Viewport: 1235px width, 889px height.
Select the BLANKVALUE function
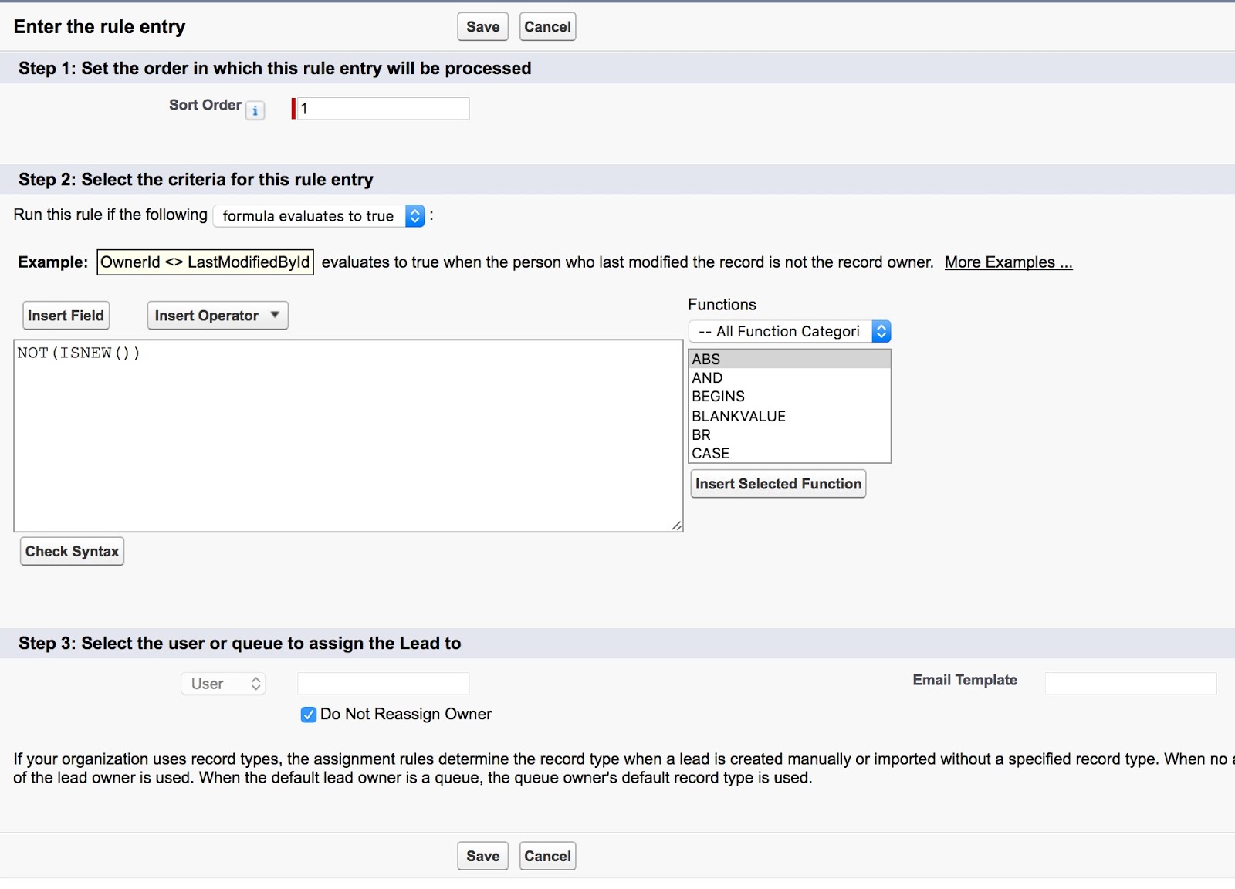pyautogui.click(x=739, y=415)
